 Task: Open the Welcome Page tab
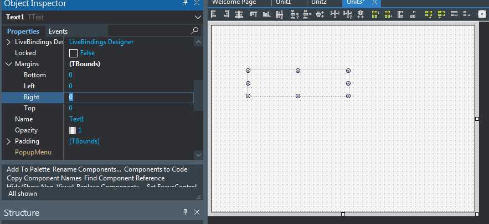click(x=234, y=2)
